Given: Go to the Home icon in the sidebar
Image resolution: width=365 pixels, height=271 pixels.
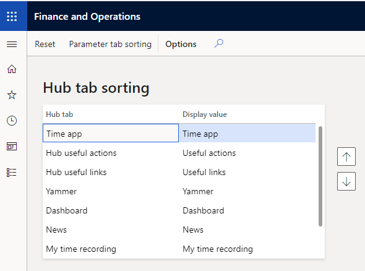Looking at the screenshot, I should [x=12, y=69].
